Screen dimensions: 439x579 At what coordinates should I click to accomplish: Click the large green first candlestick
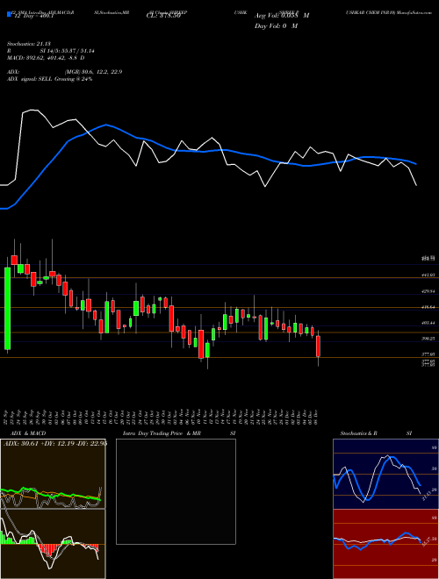(x=7, y=308)
